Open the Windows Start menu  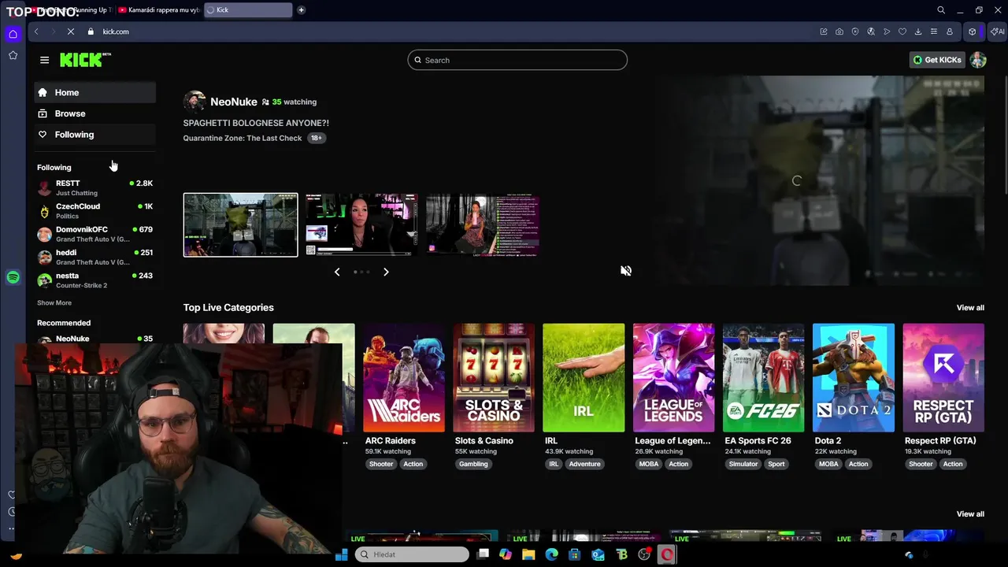(341, 555)
